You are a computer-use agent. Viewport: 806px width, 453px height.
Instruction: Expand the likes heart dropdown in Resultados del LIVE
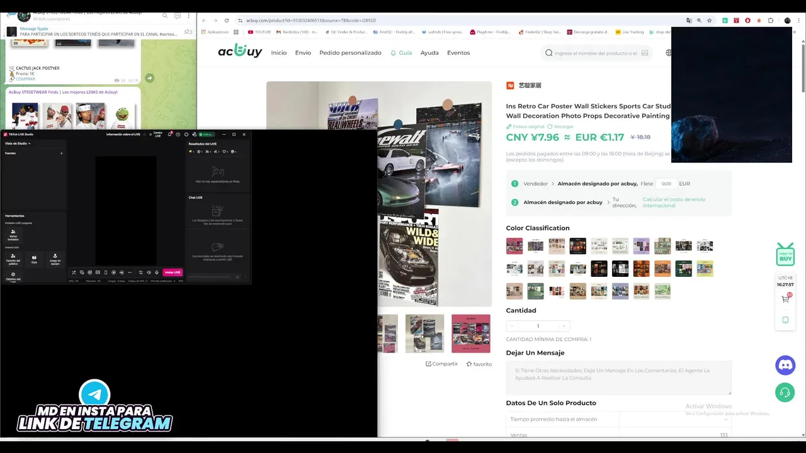[225, 152]
